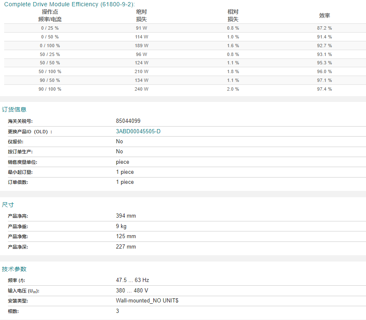Click the 134 W absolute loss value
Image resolution: width=366 pixels, height=320 pixels.
coord(142,80)
